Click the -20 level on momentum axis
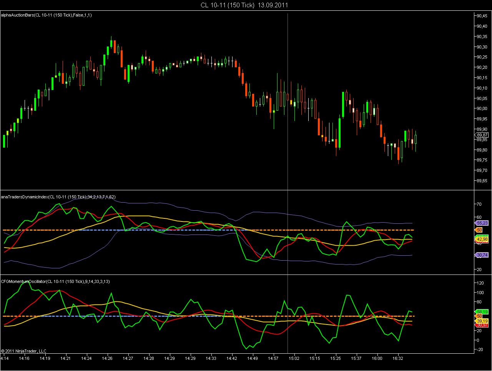The width and height of the screenshot is (492, 371). point(480,349)
